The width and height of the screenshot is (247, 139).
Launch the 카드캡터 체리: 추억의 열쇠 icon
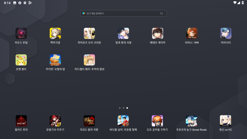89,60
